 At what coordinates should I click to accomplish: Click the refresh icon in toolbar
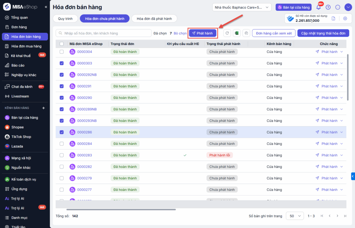227,33
